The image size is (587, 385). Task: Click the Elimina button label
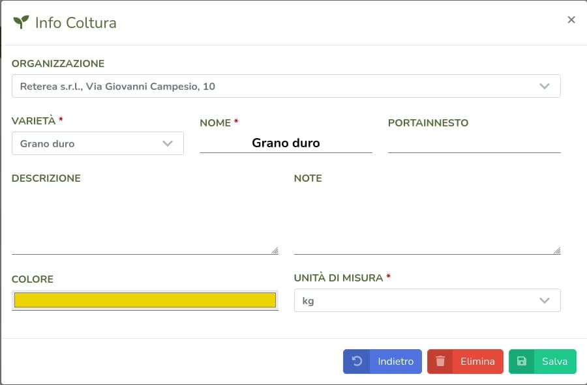(x=477, y=361)
